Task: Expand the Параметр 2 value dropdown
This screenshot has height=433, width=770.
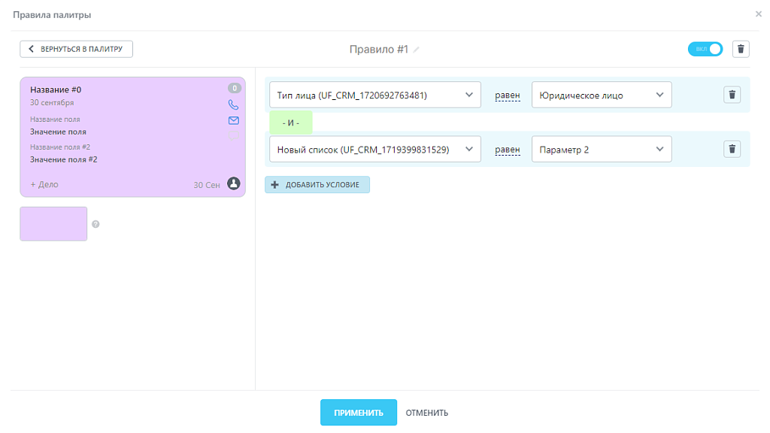Action: click(601, 149)
